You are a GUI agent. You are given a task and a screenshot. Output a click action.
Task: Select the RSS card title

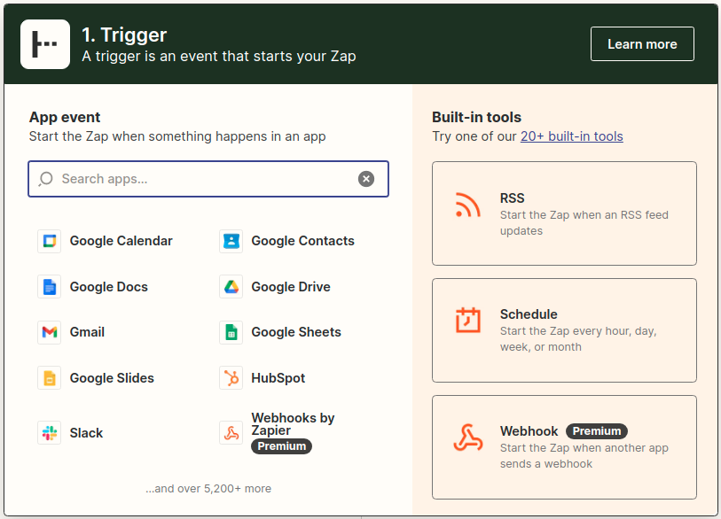click(x=513, y=198)
